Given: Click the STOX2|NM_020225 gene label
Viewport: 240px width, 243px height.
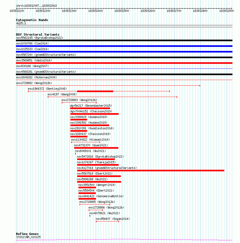Looking at the screenshot, I should (28, 237).
